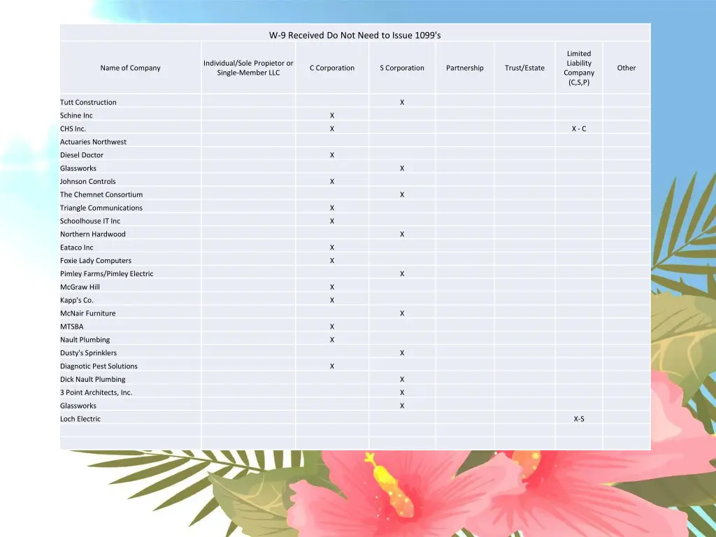Click the C Corporation X for CHS Inc.

(x=332, y=129)
